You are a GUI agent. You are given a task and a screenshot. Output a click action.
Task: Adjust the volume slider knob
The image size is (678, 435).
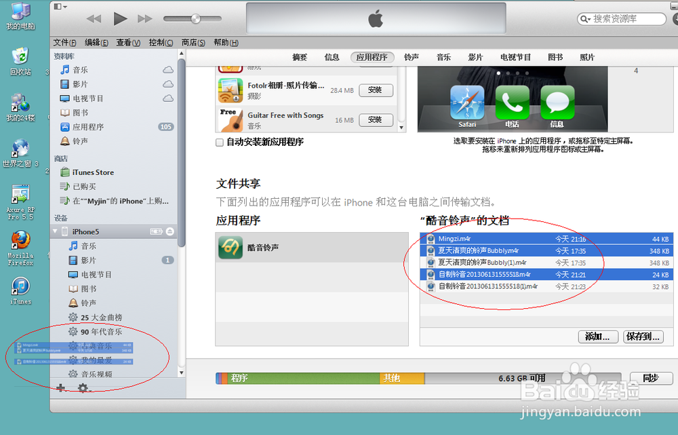pyautogui.click(x=195, y=18)
